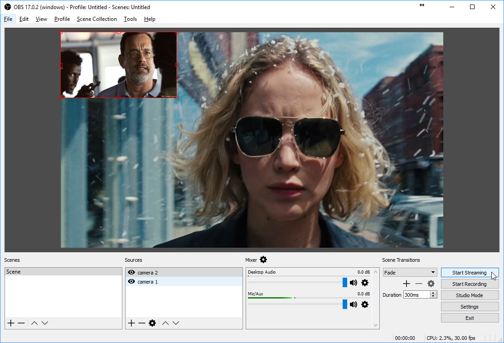Adjust the Desktop Audio volume slider

coord(345,283)
